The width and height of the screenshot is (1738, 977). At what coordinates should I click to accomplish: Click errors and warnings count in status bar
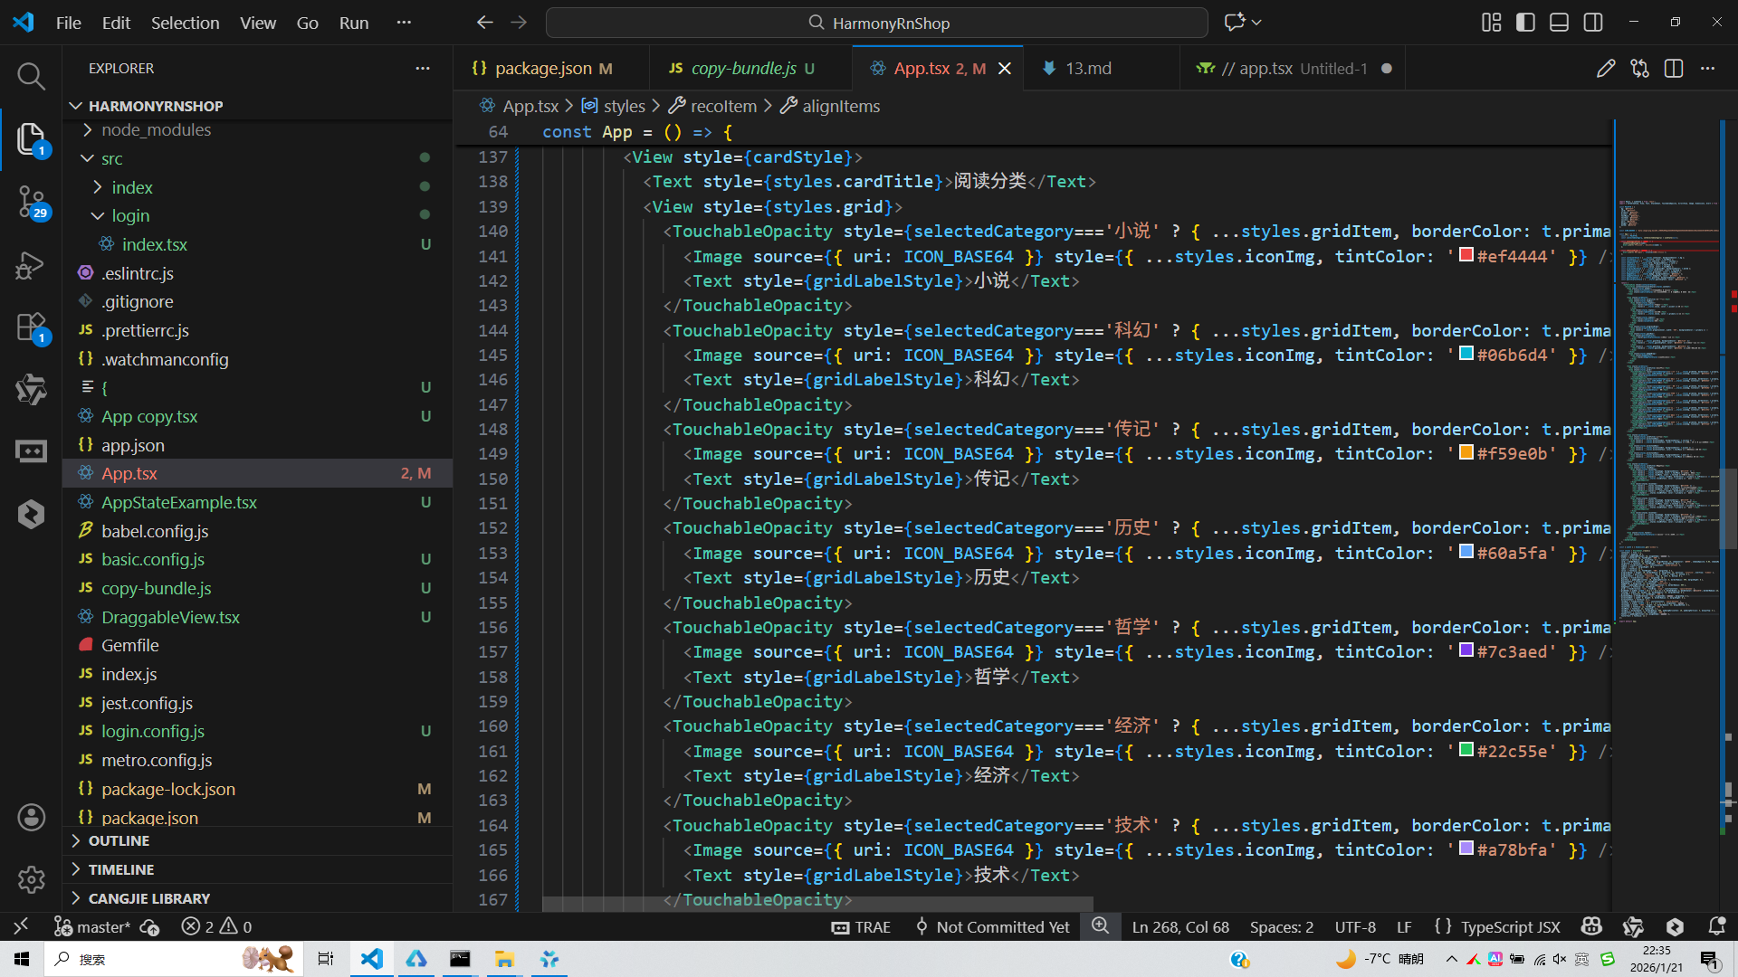[217, 926]
